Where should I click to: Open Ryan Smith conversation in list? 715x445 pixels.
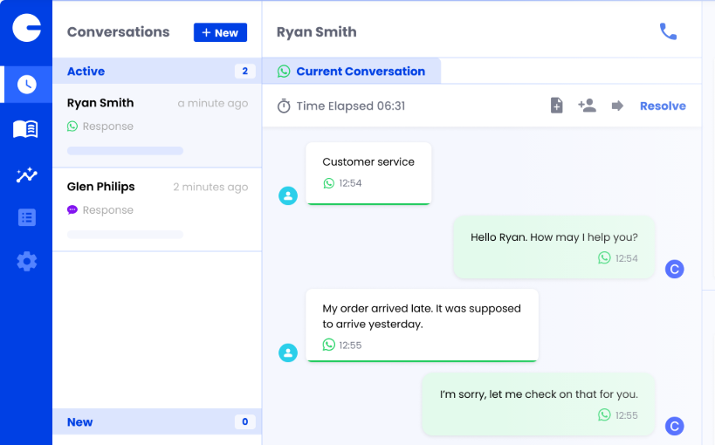point(157,126)
